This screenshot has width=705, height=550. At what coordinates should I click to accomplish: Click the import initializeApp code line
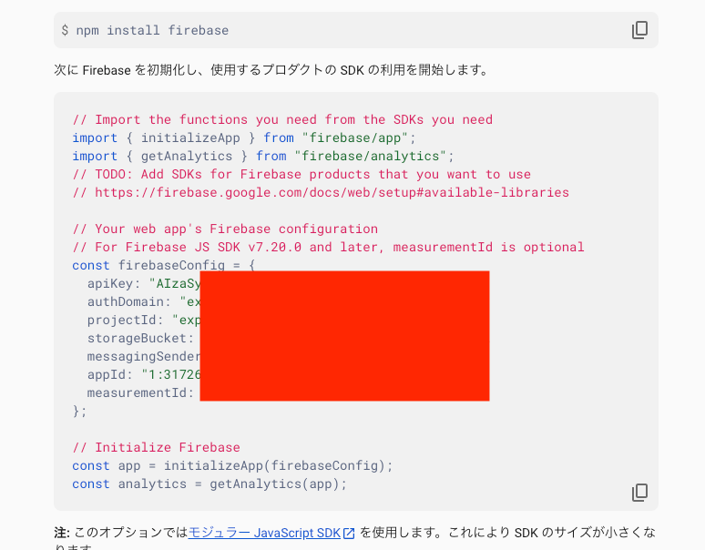[243, 137]
